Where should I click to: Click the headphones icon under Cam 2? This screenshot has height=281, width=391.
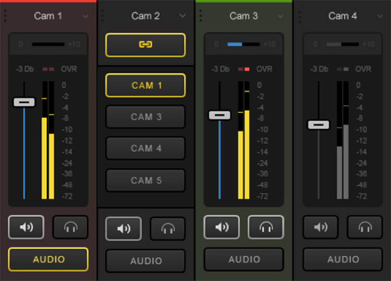tap(167, 228)
